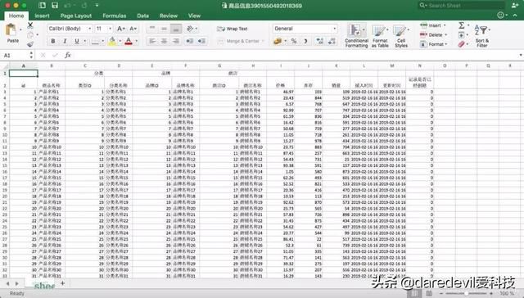The width and height of the screenshot is (524, 298).
Task: Click the Search Sheet input field
Action: 462,6
